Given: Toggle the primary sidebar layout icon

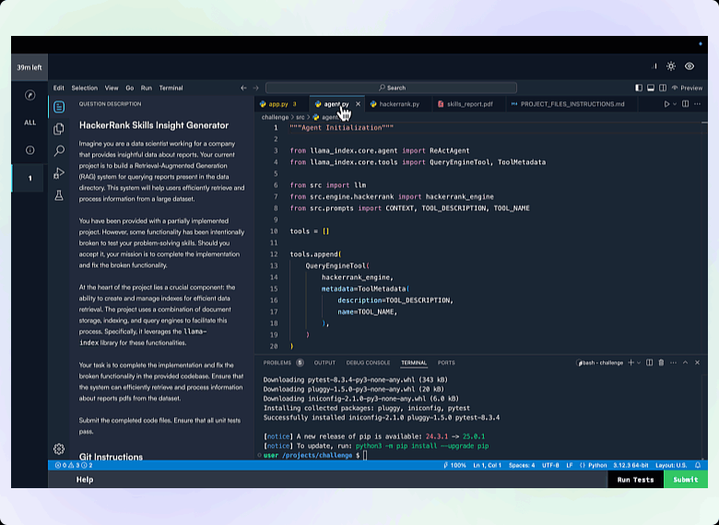Looking at the screenshot, I should pos(639,87).
